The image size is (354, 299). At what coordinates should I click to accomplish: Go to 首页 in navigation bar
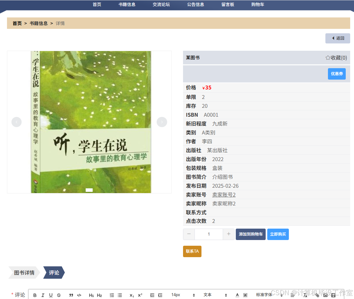point(97,4)
